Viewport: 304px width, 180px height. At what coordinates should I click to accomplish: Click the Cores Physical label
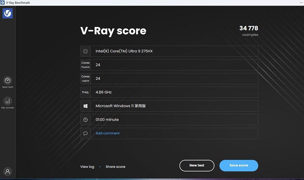[85, 65]
